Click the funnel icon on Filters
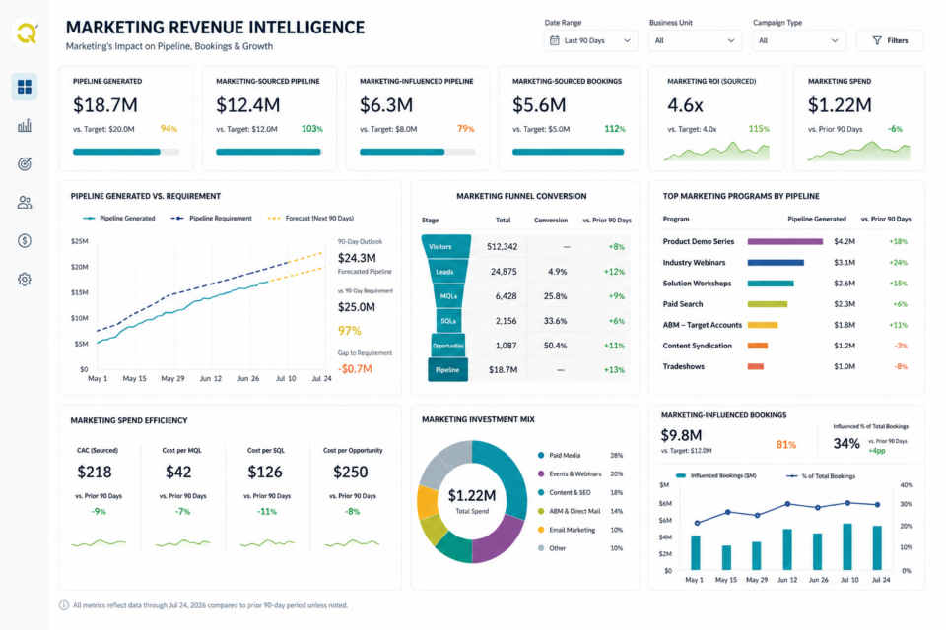This screenshot has height=630, width=946. pos(877,40)
